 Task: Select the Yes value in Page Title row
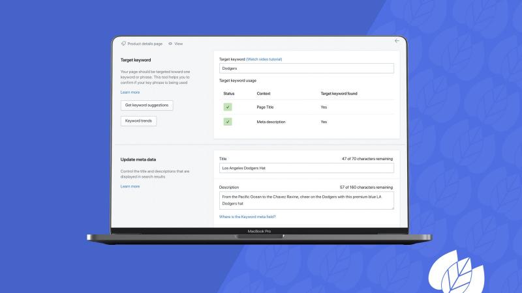(x=324, y=107)
